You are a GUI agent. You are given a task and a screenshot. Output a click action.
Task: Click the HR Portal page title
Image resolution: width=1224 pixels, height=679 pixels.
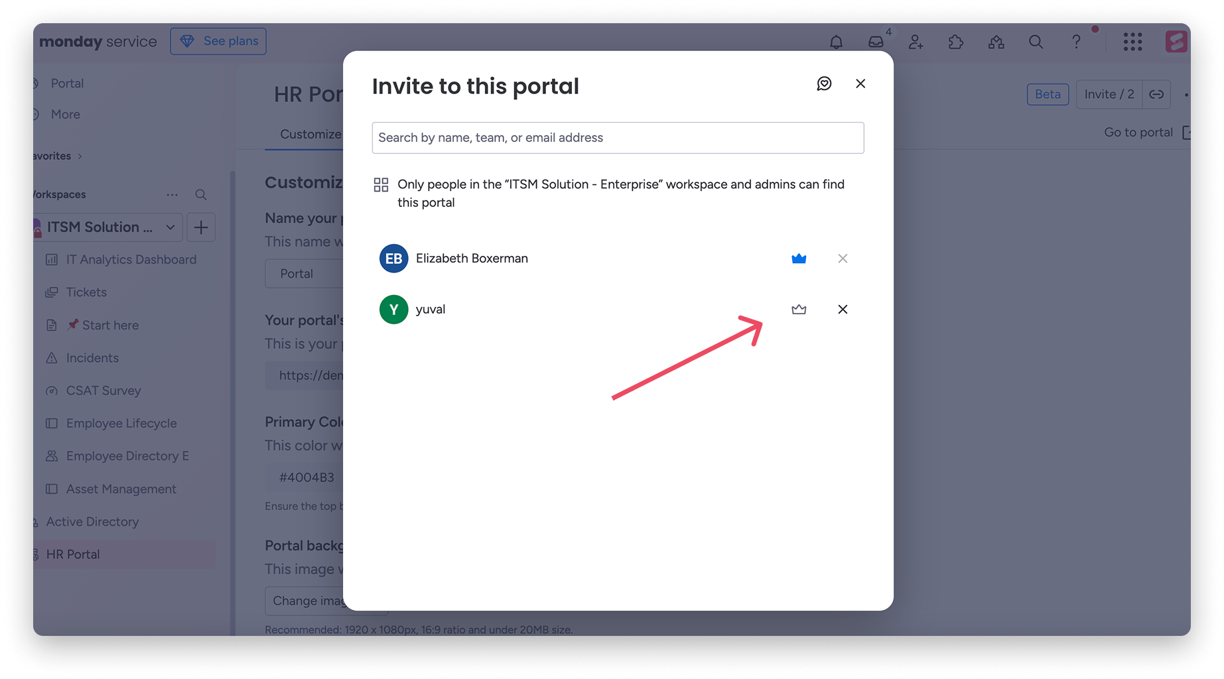(308, 94)
